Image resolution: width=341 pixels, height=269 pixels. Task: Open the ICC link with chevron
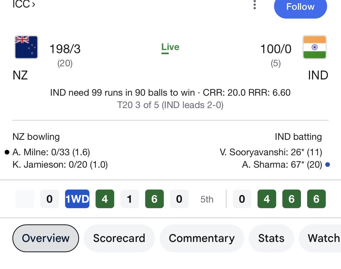tap(24, 5)
